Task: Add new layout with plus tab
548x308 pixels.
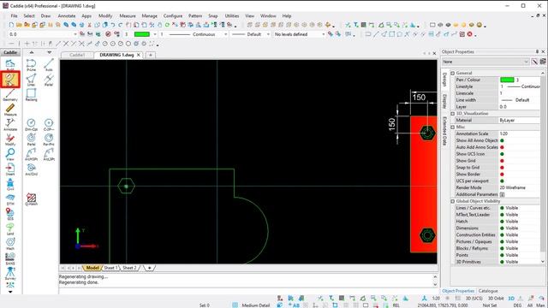Action: 149,268
